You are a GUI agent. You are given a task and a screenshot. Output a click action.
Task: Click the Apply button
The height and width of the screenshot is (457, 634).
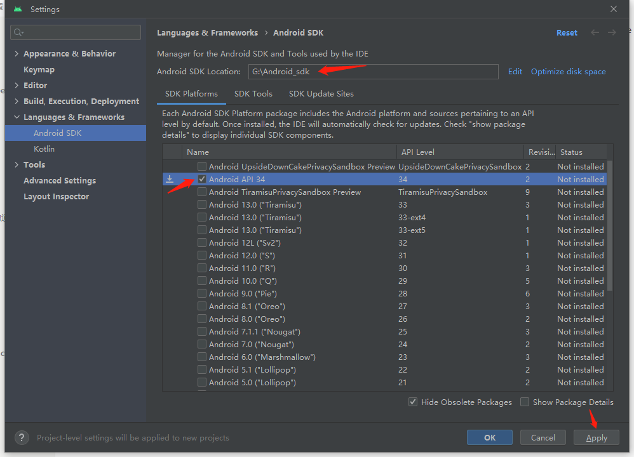597,437
